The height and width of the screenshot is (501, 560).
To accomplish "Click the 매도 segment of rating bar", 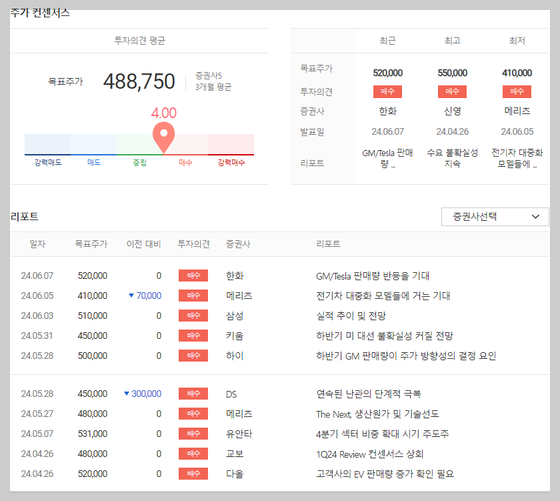I will pos(93,144).
